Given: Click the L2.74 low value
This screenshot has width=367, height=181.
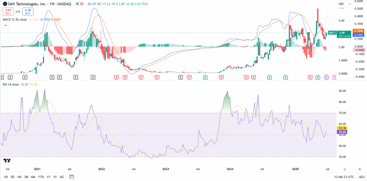Looking at the screenshot, I should 111,4.
